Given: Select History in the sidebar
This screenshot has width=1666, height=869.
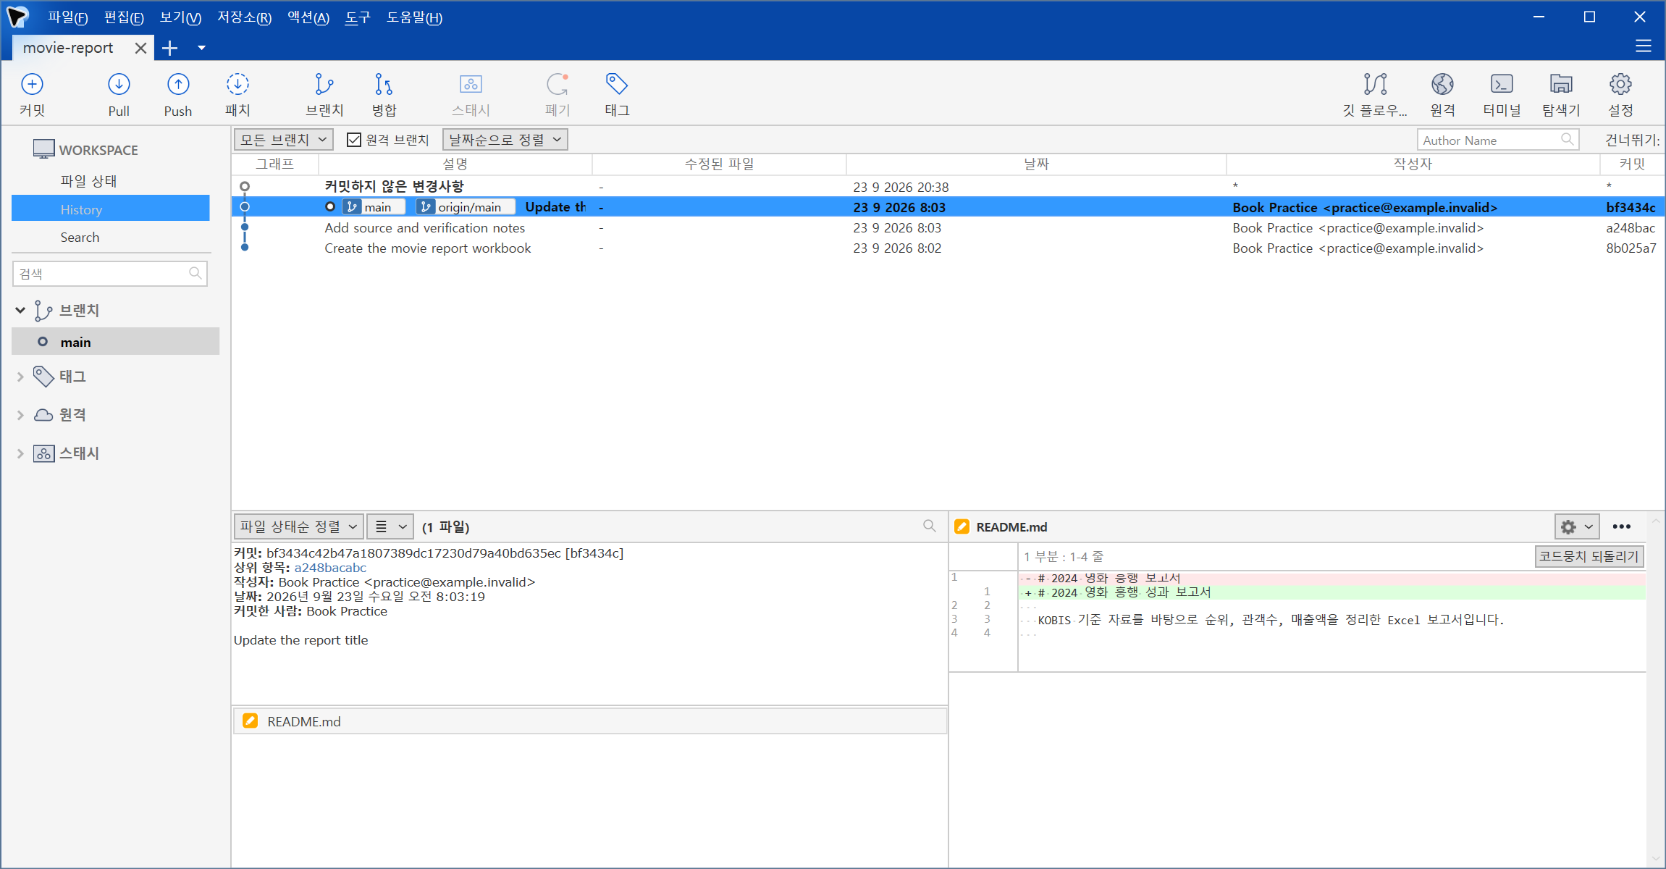Looking at the screenshot, I should [111, 209].
